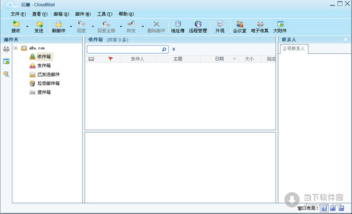Click the 批注 column header
352x214 pixels.
tap(271, 59)
